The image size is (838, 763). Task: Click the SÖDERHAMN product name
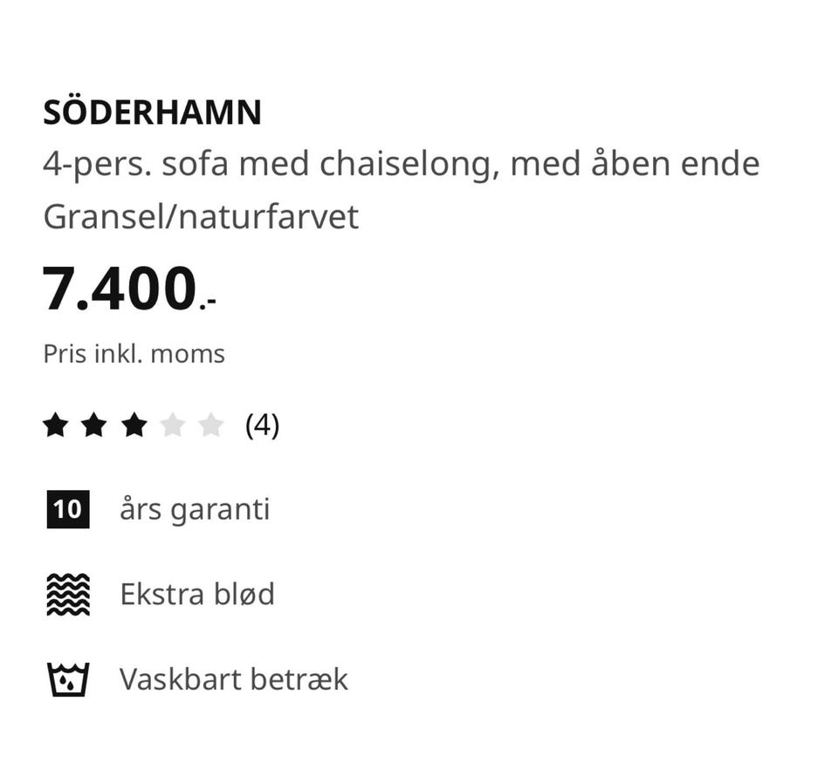[152, 112]
